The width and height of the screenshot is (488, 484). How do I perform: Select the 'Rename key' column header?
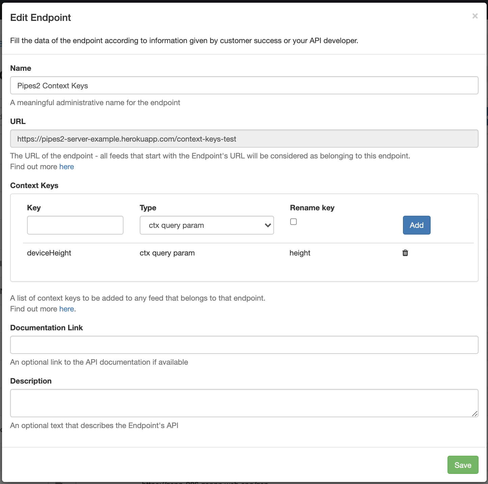pyautogui.click(x=312, y=208)
